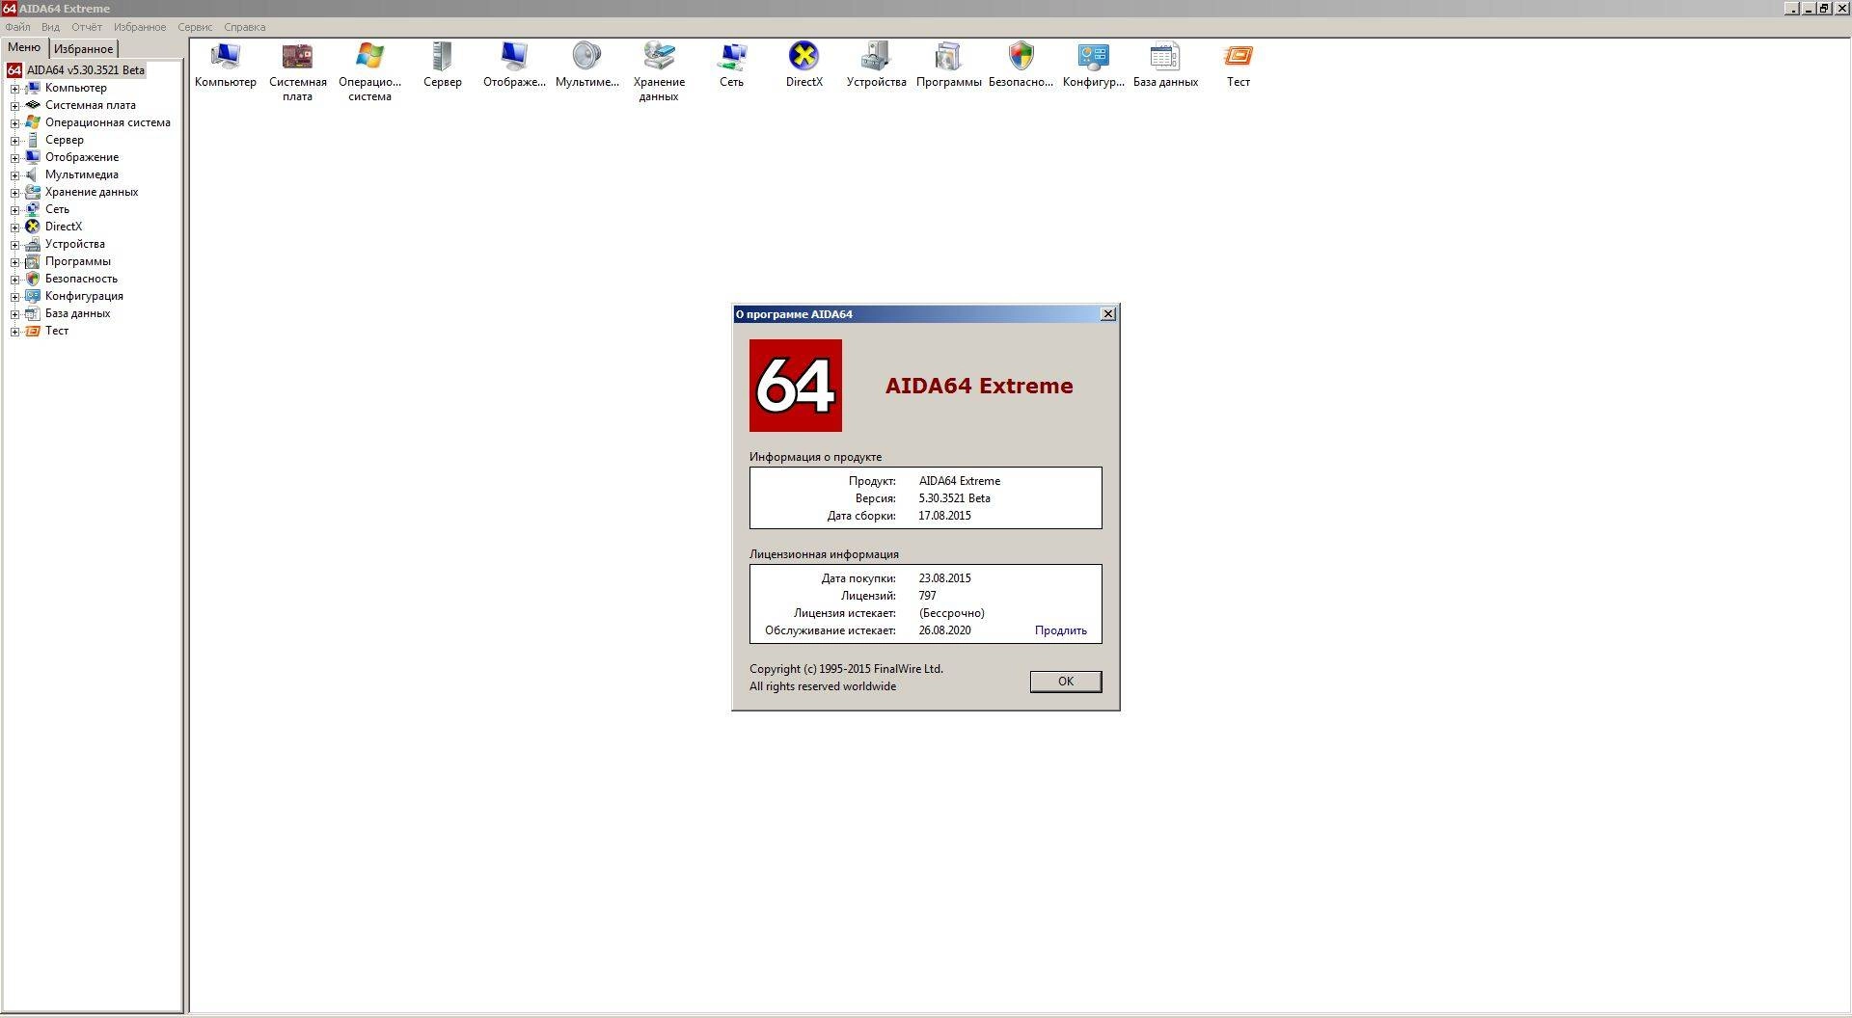This screenshot has height=1018, width=1852.
Task: Open the Отчёт menu
Action: 86,27
